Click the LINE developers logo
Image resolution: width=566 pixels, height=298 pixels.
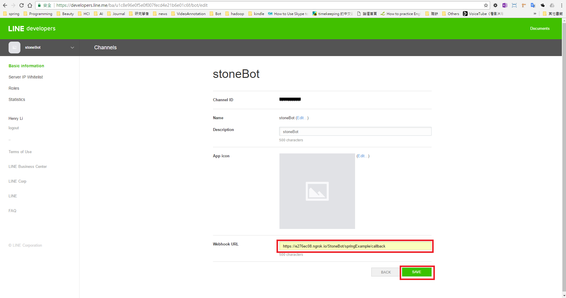pyautogui.click(x=32, y=29)
